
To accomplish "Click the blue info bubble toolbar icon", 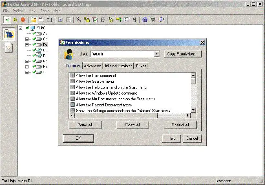I will (x=161, y=20).
